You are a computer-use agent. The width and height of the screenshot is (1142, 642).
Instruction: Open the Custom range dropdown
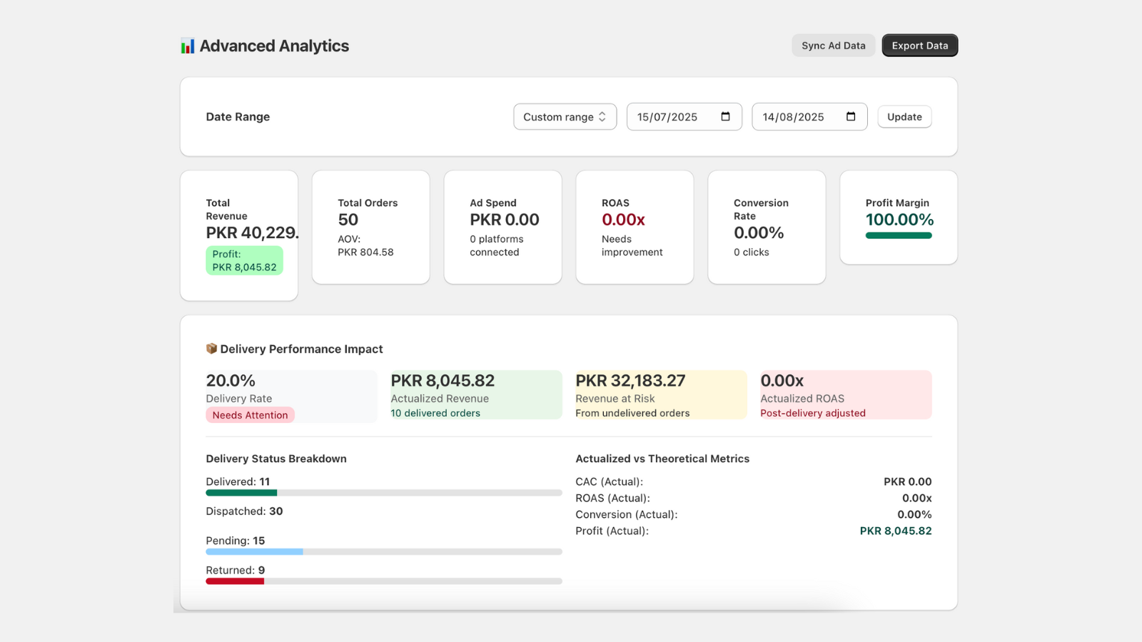pyautogui.click(x=565, y=116)
